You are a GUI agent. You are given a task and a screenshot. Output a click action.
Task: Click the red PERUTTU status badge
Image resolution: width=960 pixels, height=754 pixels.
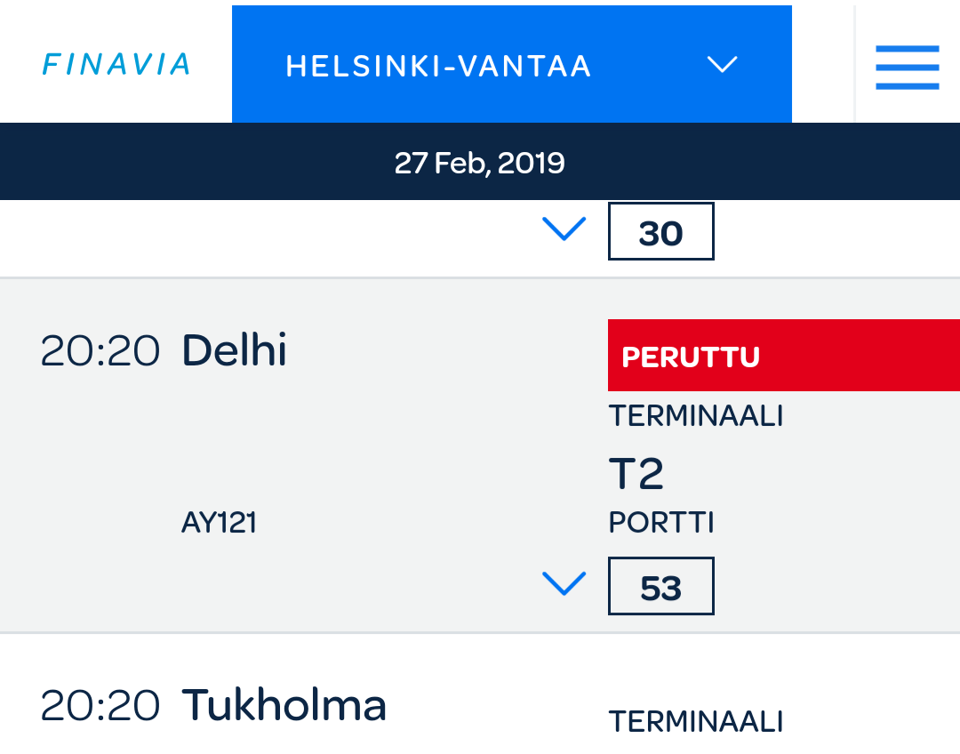tap(782, 356)
